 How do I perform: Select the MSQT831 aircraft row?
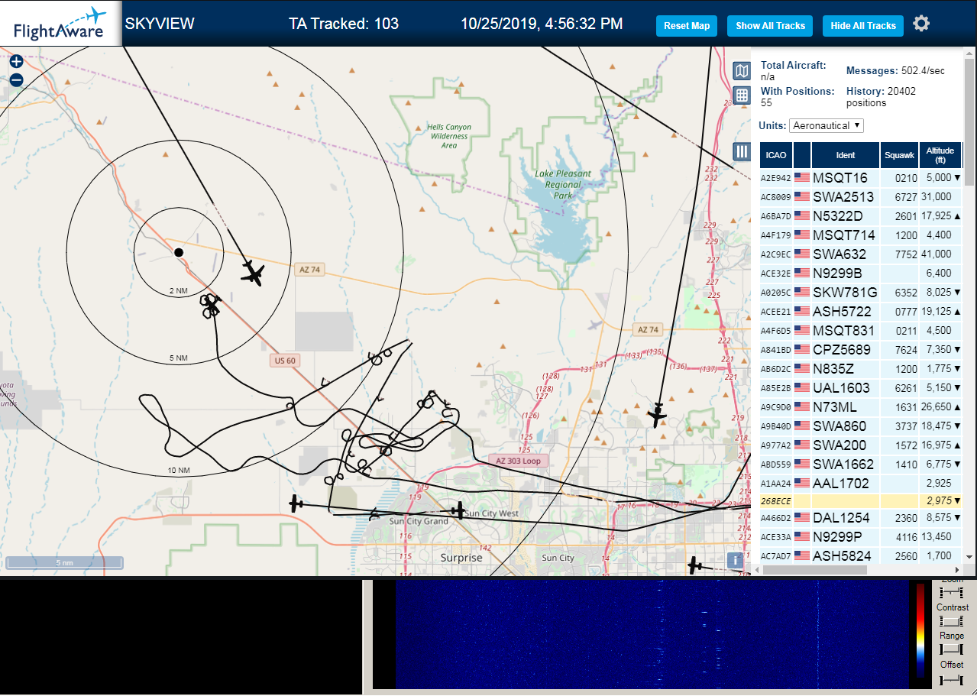tap(861, 330)
